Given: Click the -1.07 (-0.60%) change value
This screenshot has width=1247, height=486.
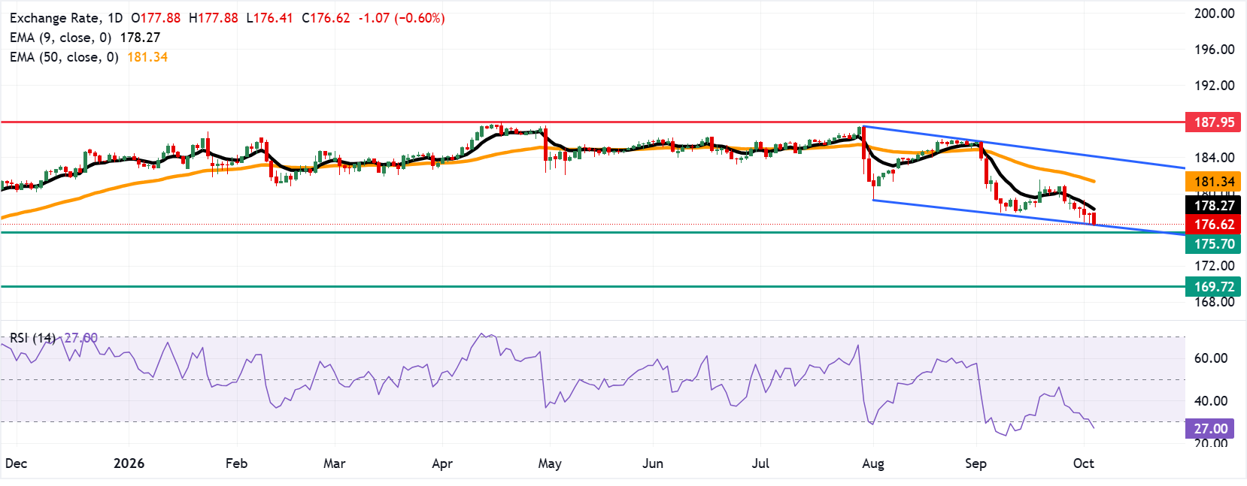Looking at the screenshot, I should tap(402, 18).
